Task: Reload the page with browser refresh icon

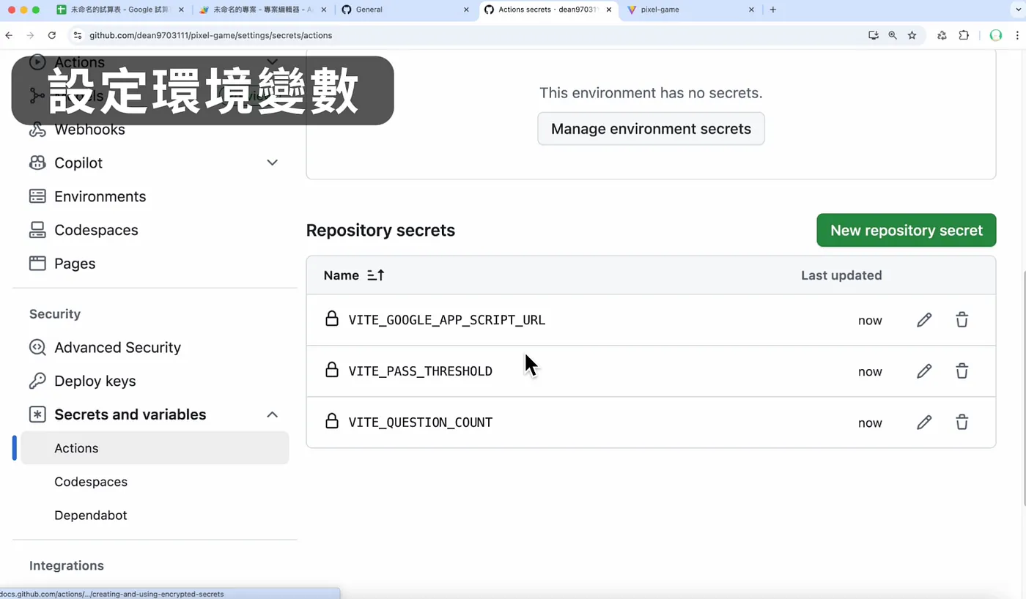Action: (52, 35)
